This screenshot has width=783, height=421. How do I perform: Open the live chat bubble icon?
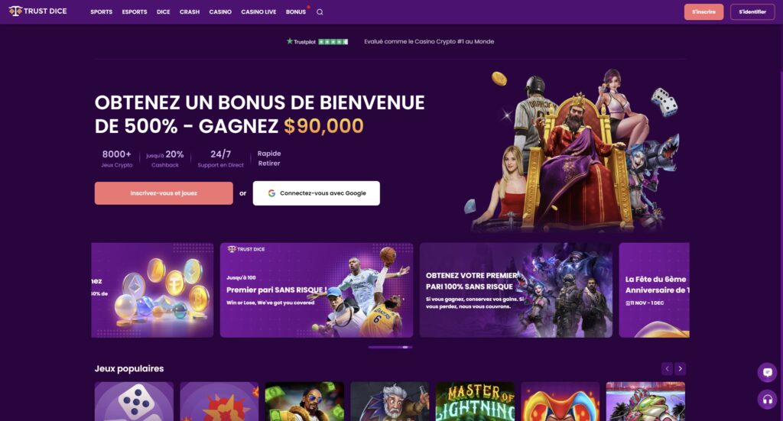(767, 373)
